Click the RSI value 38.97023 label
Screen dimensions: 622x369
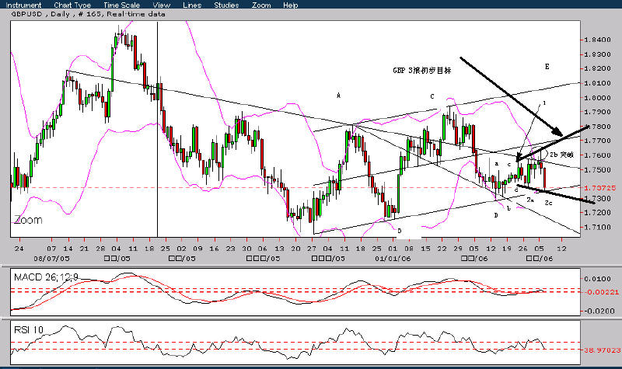click(x=601, y=350)
